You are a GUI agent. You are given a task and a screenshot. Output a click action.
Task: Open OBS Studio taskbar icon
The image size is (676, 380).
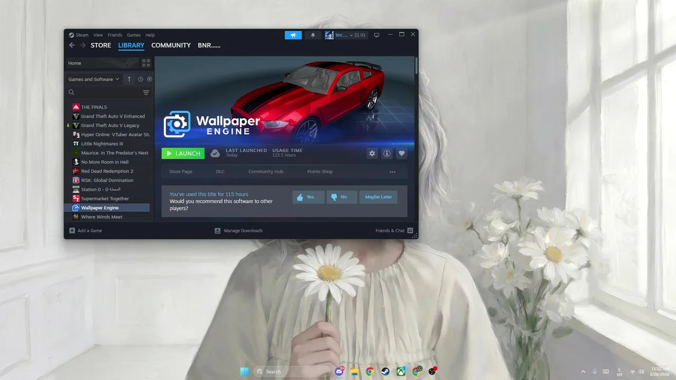click(x=433, y=372)
